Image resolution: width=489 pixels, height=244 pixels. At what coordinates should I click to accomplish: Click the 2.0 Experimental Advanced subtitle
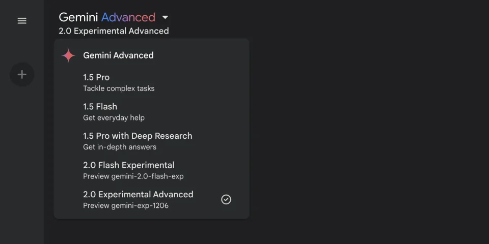coord(114,31)
